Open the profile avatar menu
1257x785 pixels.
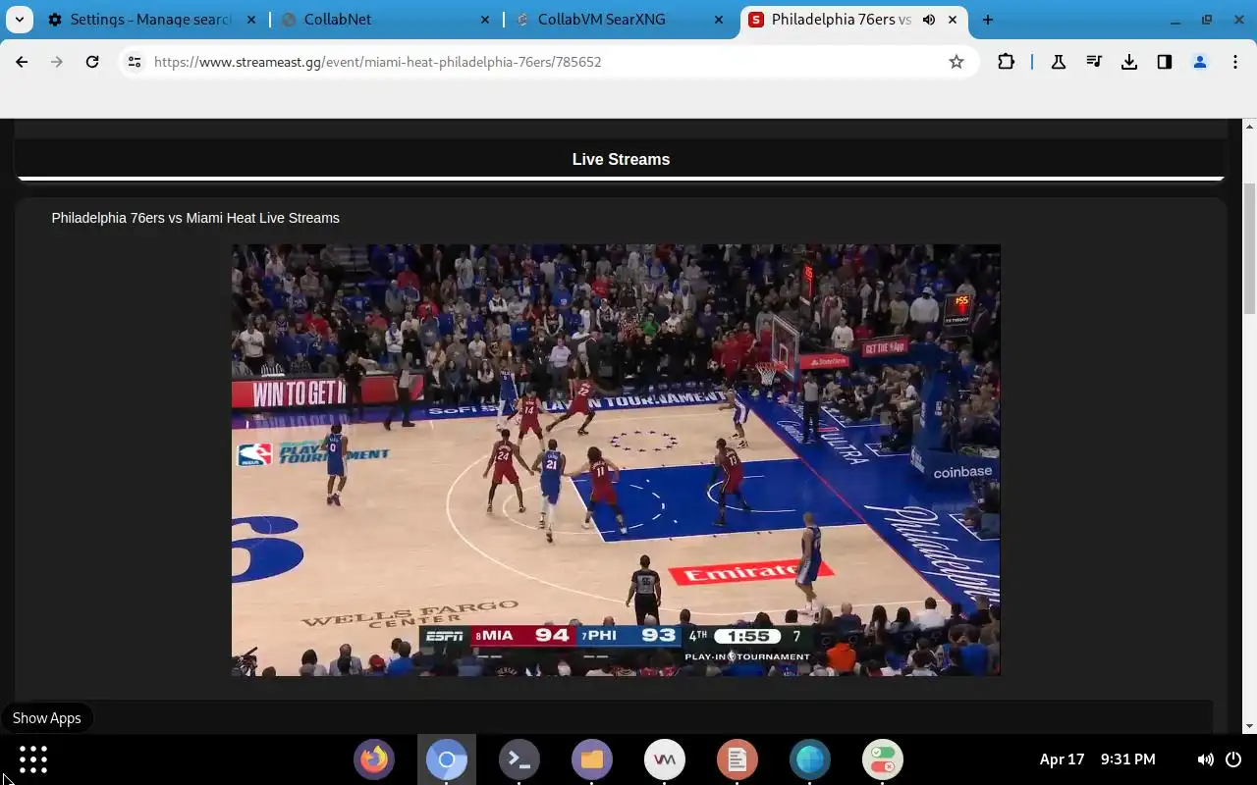point(1200,62)
